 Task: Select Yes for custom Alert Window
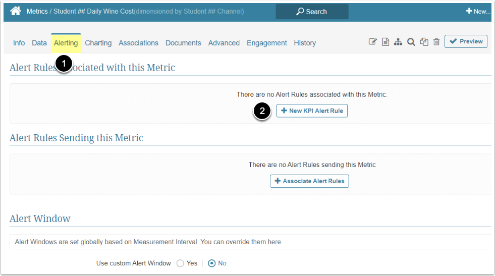(x=181, y=263)
